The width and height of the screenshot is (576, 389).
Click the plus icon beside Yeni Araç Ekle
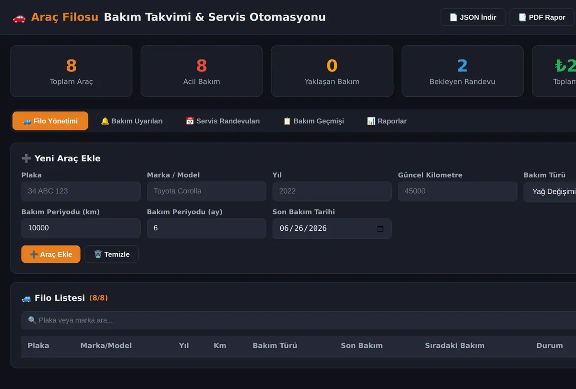[26, 158]
